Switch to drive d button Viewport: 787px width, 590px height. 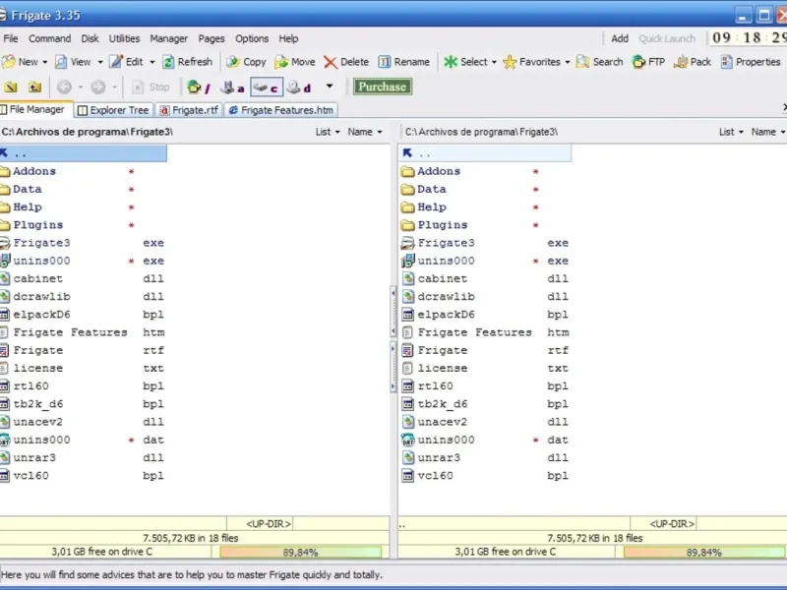coord(298,87)
